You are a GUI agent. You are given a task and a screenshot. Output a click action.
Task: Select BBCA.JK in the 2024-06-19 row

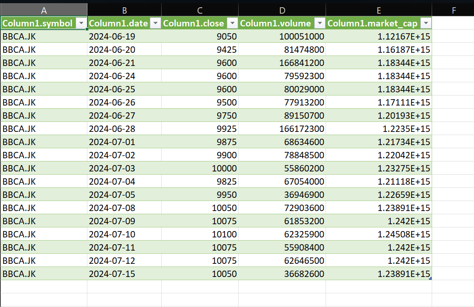(44, 36)
